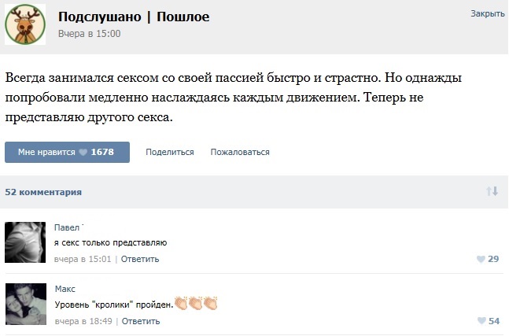
Task: Click the post timestamp Вчера в 15:00
Action: [x=89, y=34]
